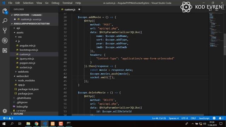Open File Explorer from the taskbar
This screenshot has height=127, width=226.
[x=28, y=124]
